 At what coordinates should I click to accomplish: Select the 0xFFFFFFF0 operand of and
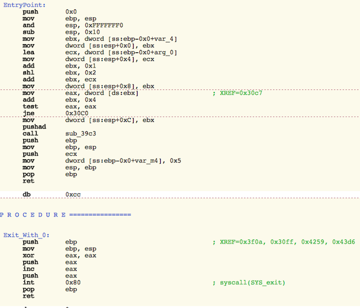[103, 25]
